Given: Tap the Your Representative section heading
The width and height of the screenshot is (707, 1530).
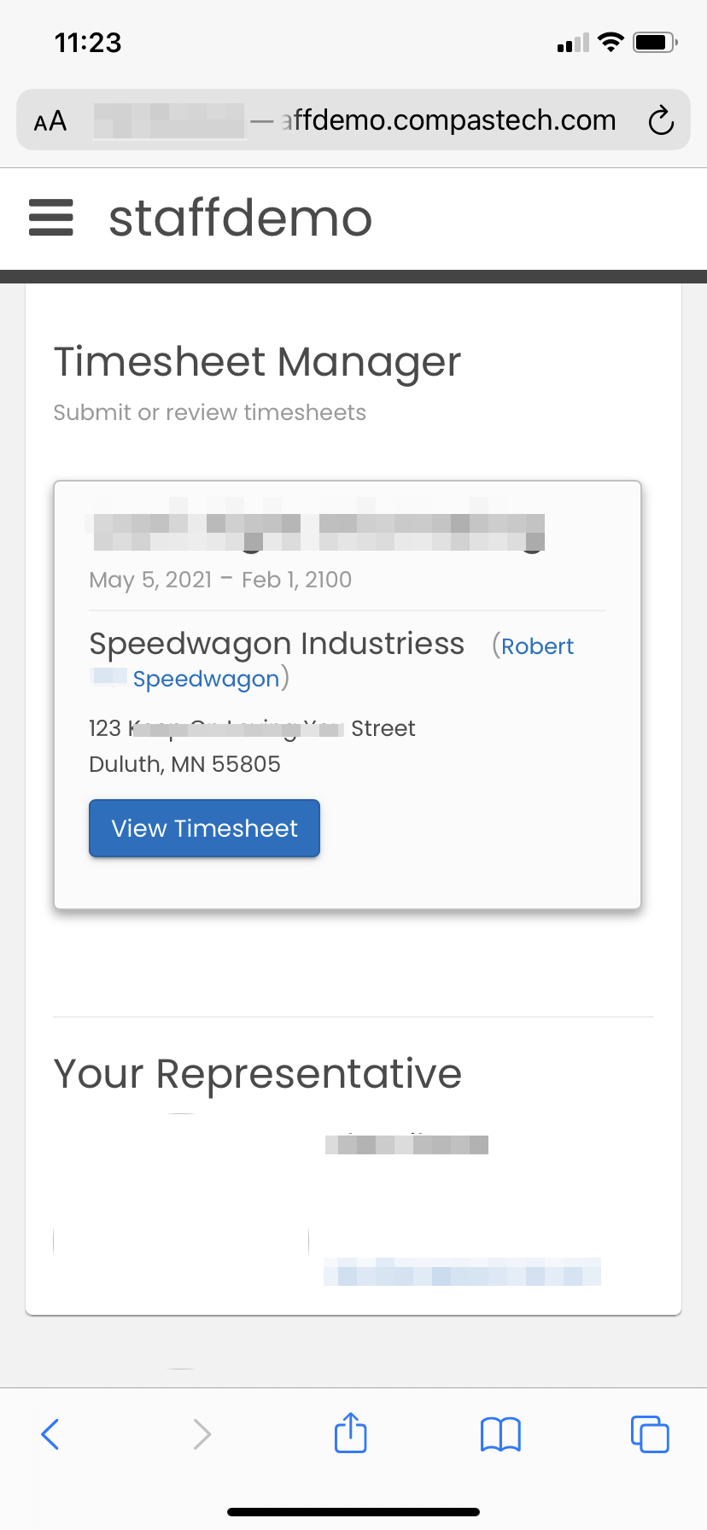Looking at the screenshot, I should [x=257, y=1074].
